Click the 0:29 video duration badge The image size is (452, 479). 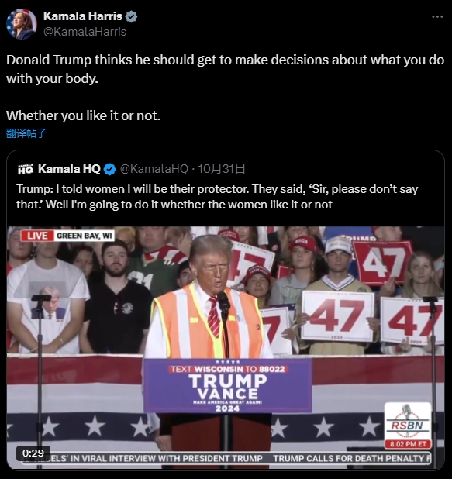point(33,453)
